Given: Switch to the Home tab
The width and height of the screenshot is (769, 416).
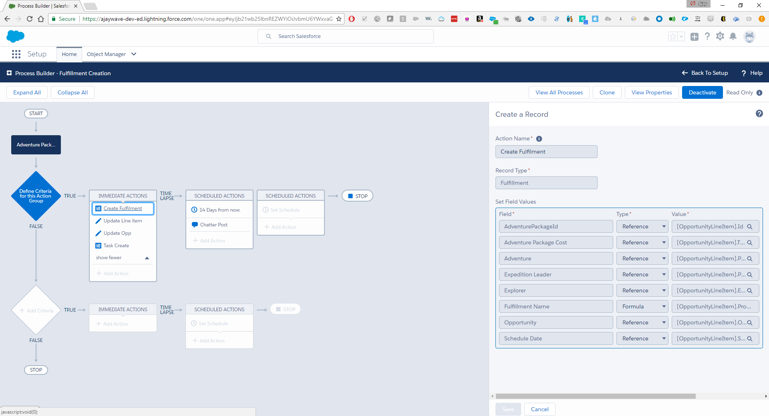Looking at the screenshot, I should [69, 54].
